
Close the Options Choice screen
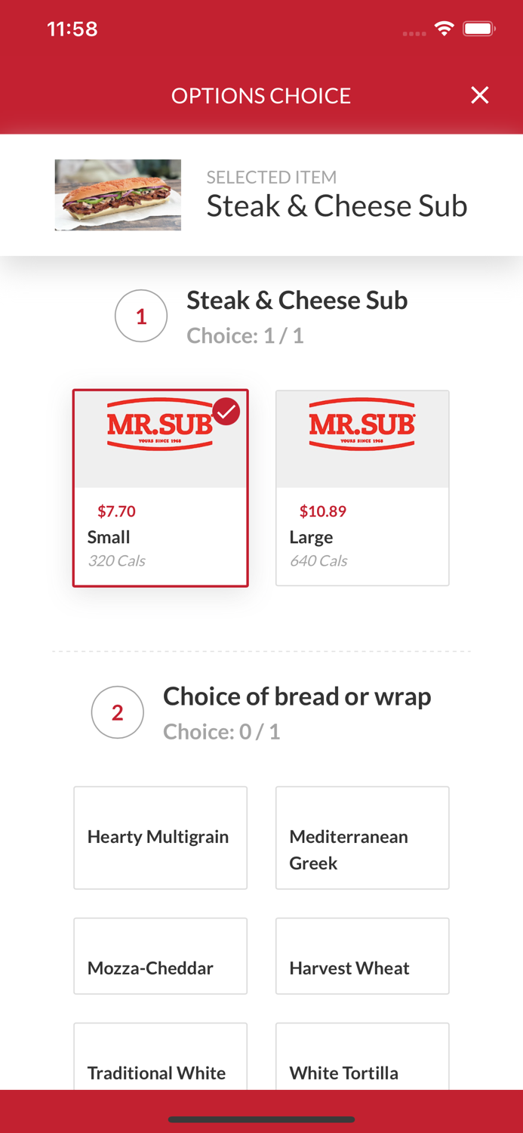click(480, 95)
